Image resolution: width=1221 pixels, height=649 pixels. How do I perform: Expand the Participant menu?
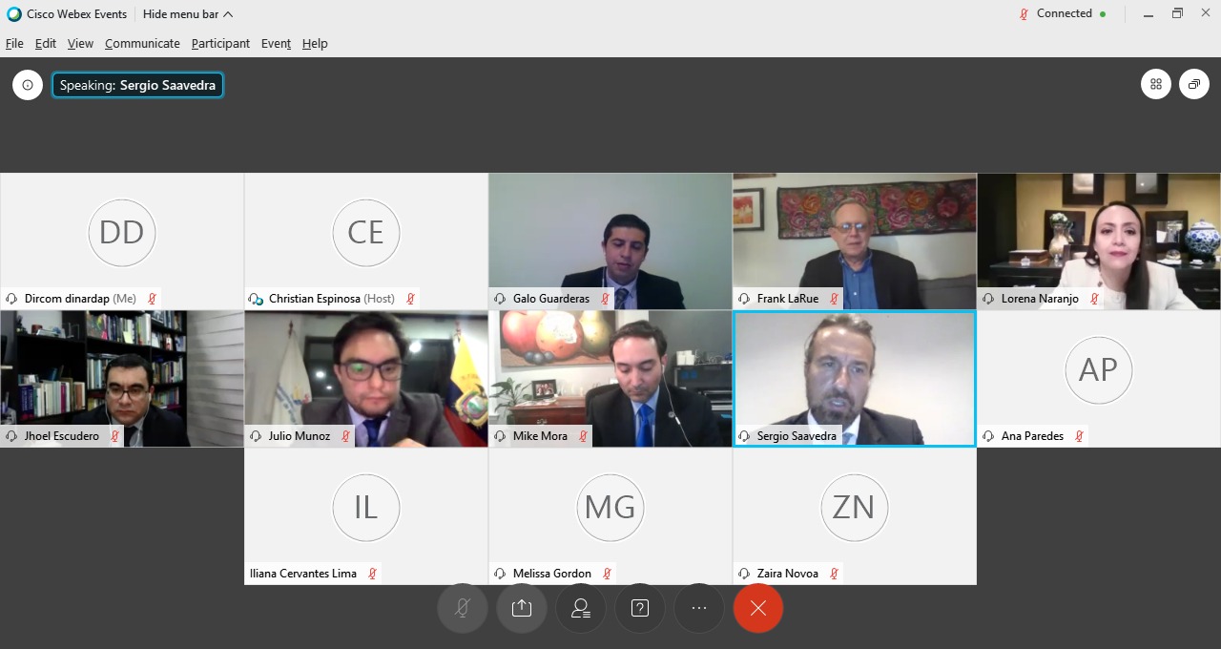click(x=220, y=43)
